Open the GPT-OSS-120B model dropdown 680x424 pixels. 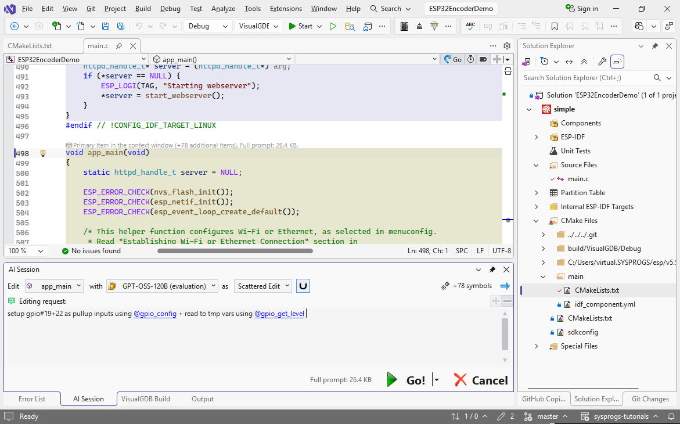[162, 286]
